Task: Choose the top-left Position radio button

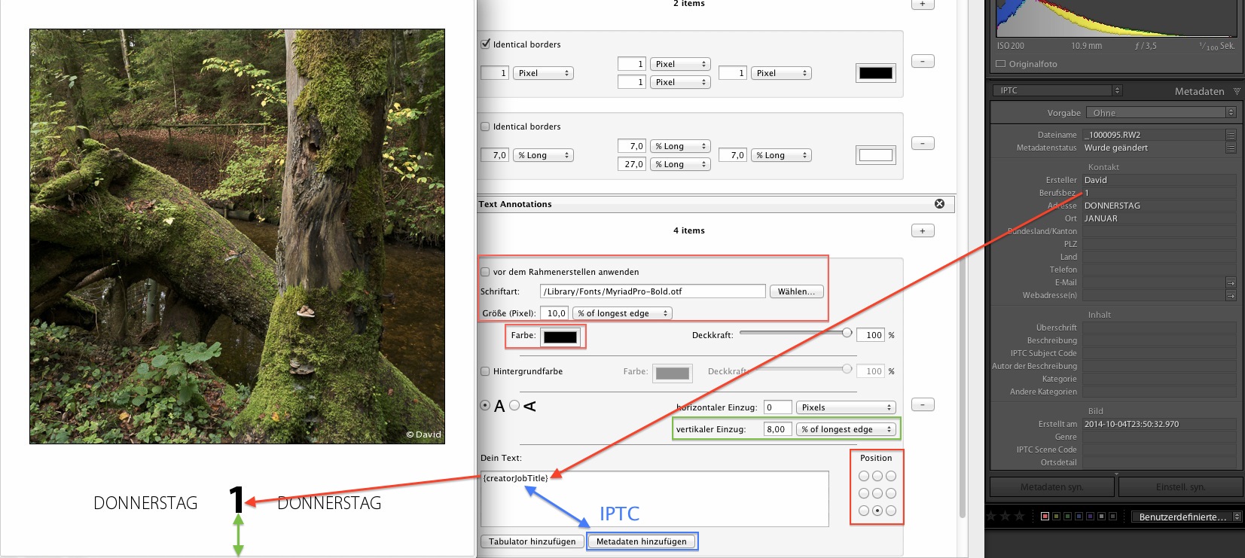Action: pos(864,476)
